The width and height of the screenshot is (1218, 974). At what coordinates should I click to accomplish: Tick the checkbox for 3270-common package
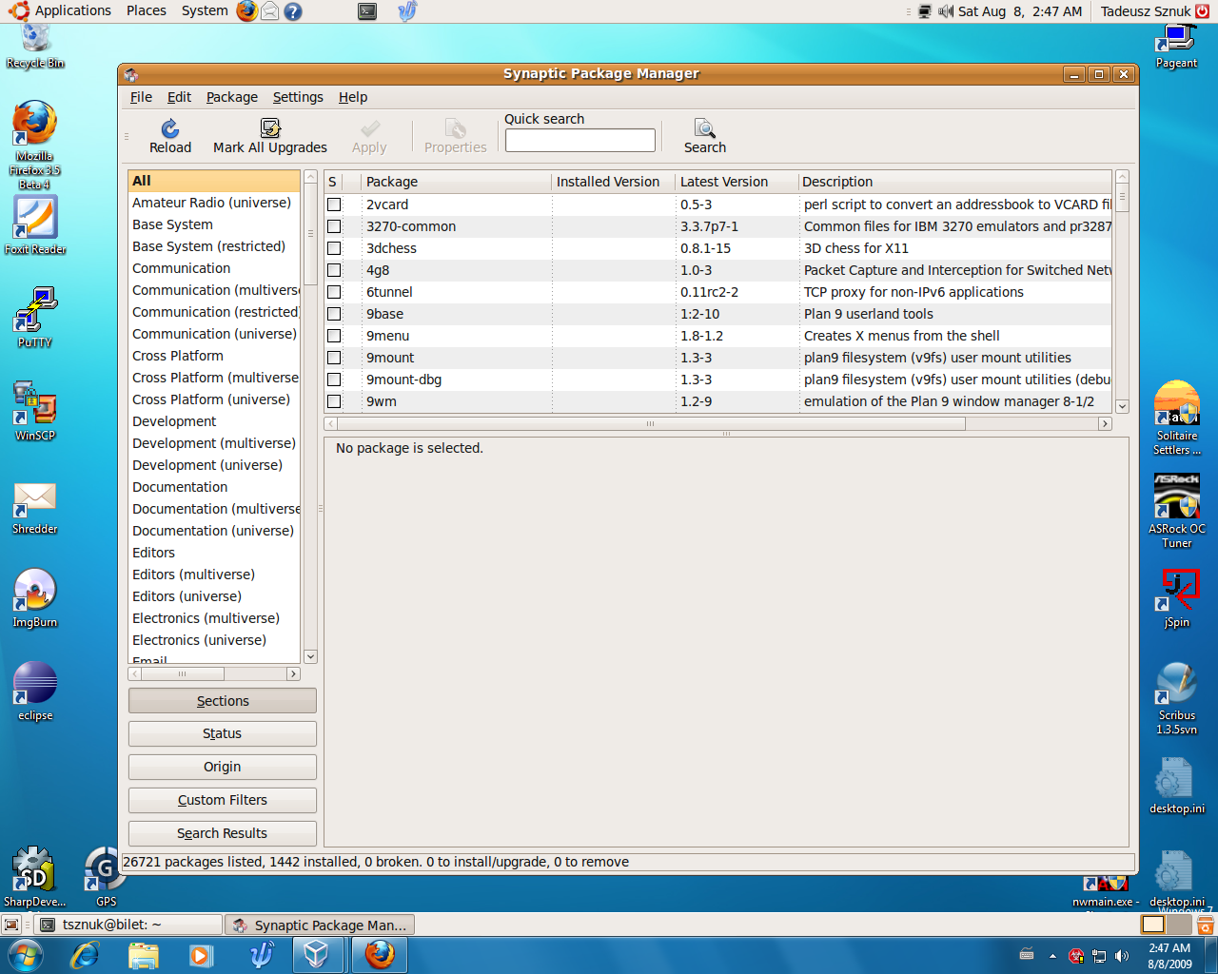click(x=334, y=226)
